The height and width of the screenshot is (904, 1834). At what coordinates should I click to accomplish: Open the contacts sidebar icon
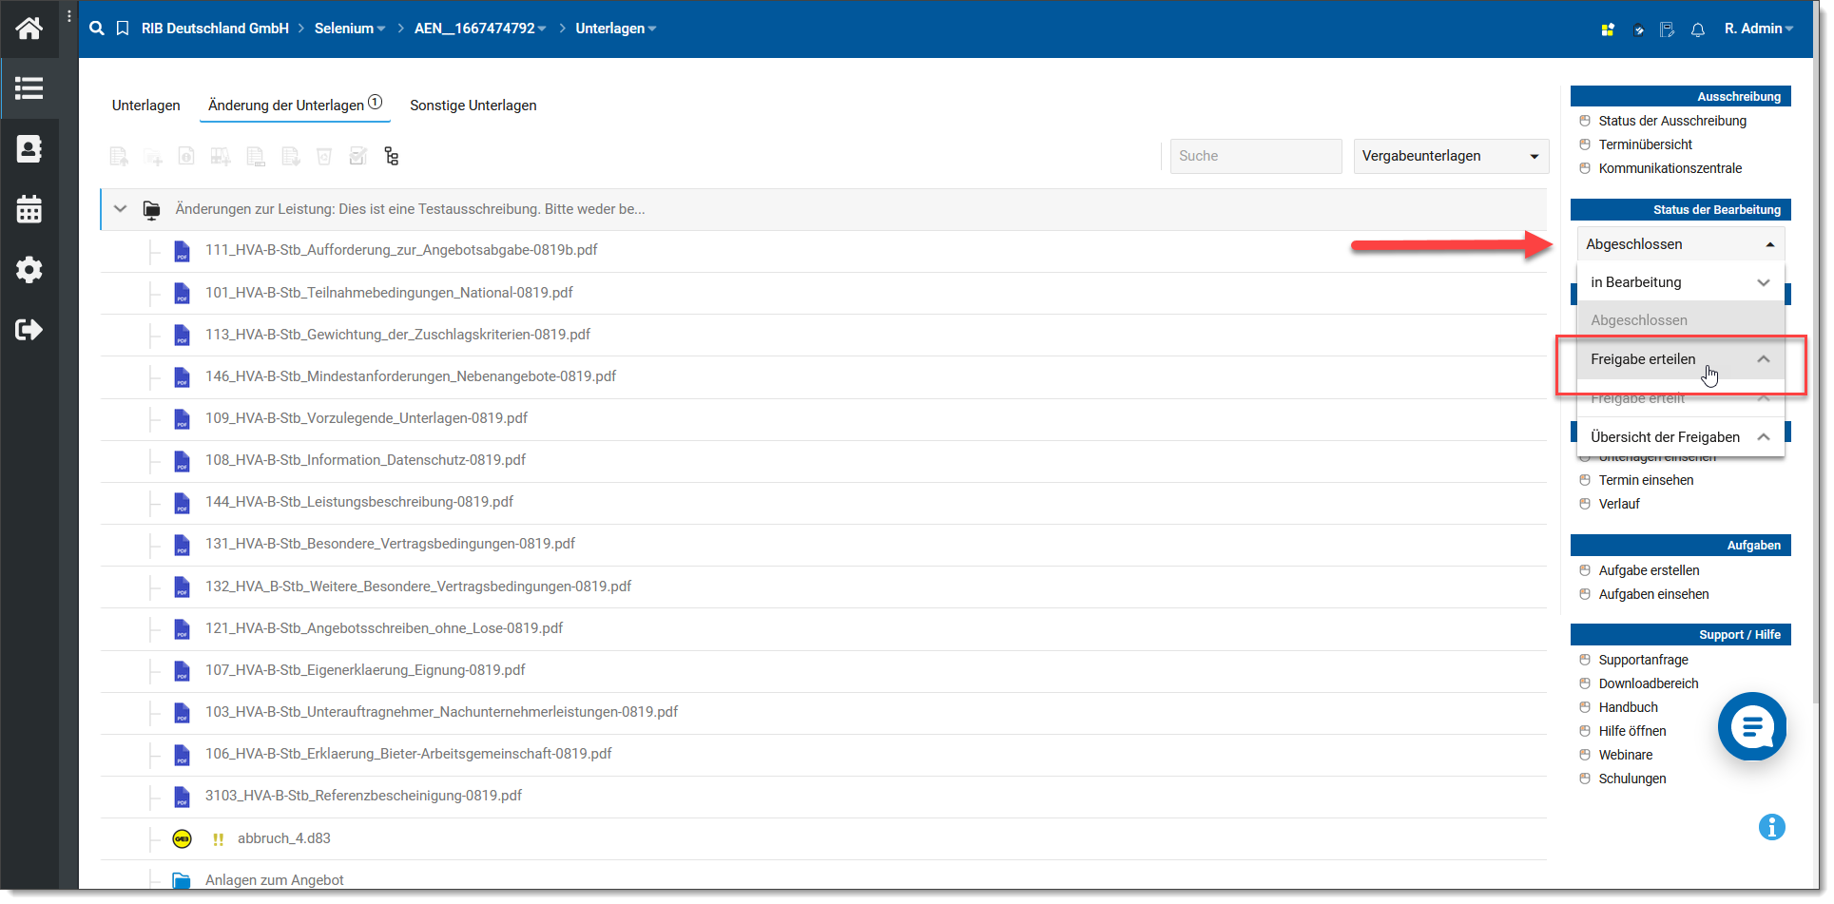[x=29, y=149]
